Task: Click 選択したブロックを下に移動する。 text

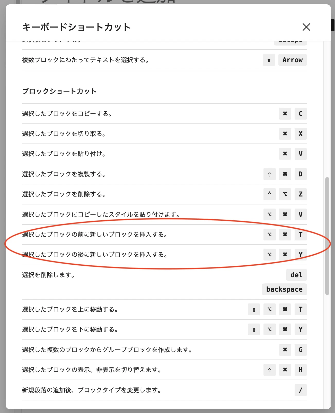Action: (x=70, y=329)
